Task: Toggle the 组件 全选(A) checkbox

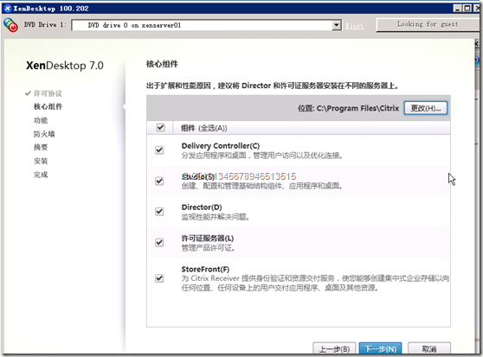Action: click(x=160, y=128)
